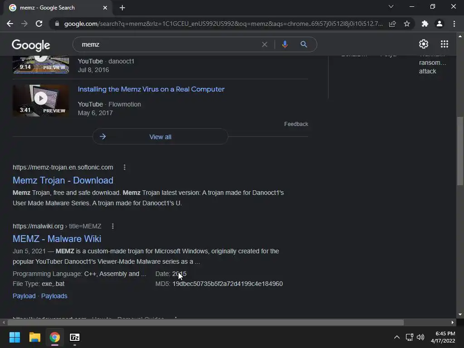Send Feedback on video results
Viewport: 464px width, 348px height.
296,124
